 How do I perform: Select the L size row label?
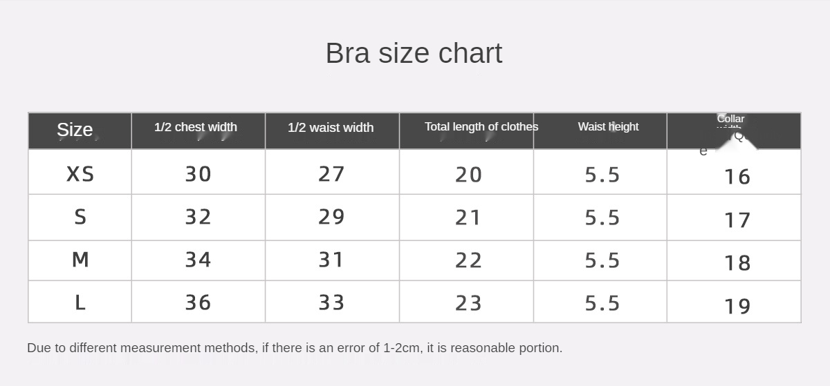(80, 302)
